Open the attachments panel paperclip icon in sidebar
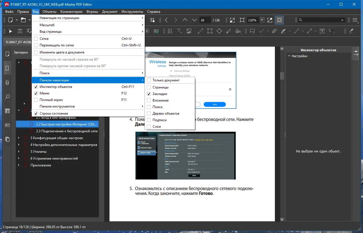The width and height of the screenshot is (363, 233). (7, 83)
